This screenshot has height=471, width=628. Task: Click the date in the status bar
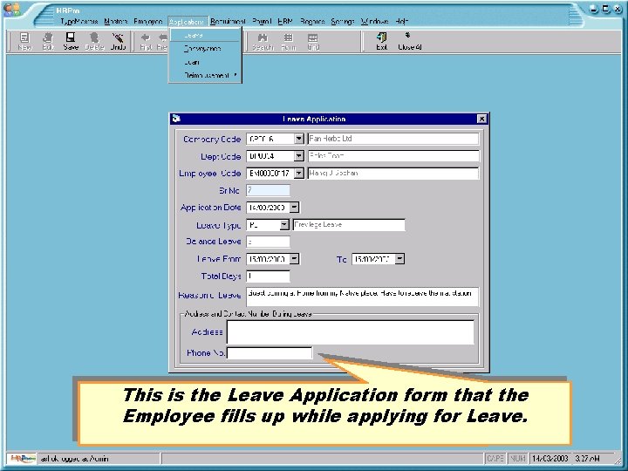coord(550,458)
